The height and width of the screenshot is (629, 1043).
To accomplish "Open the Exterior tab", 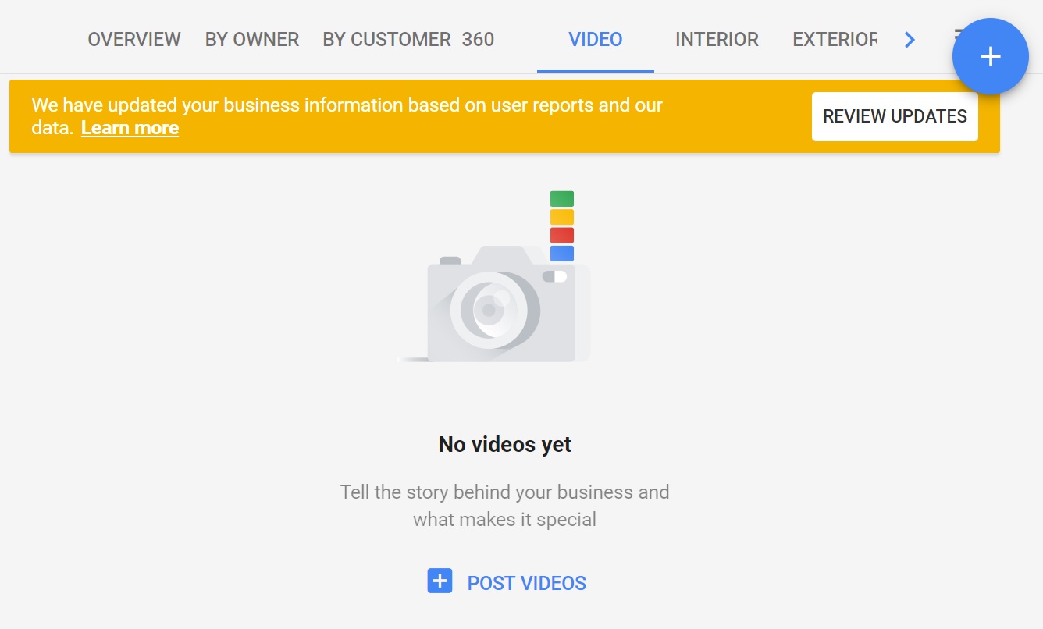I will pos(835,39).
